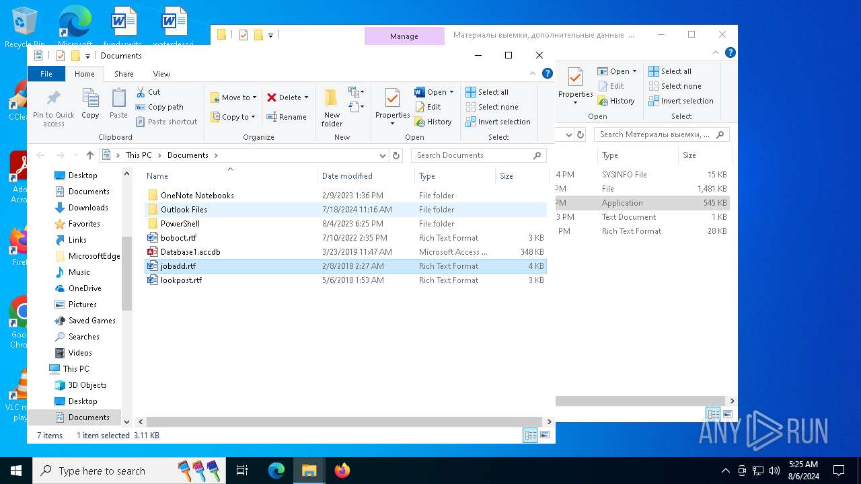Switch to the Share ribbon tab
This screenshot has height=484, width=861.
point(124,74)
